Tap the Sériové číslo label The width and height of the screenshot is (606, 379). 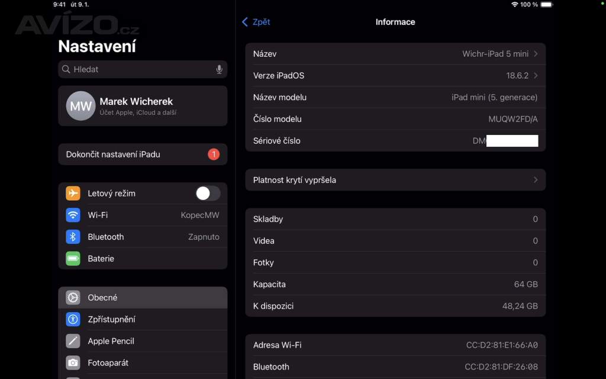click(x=277, y=141)
